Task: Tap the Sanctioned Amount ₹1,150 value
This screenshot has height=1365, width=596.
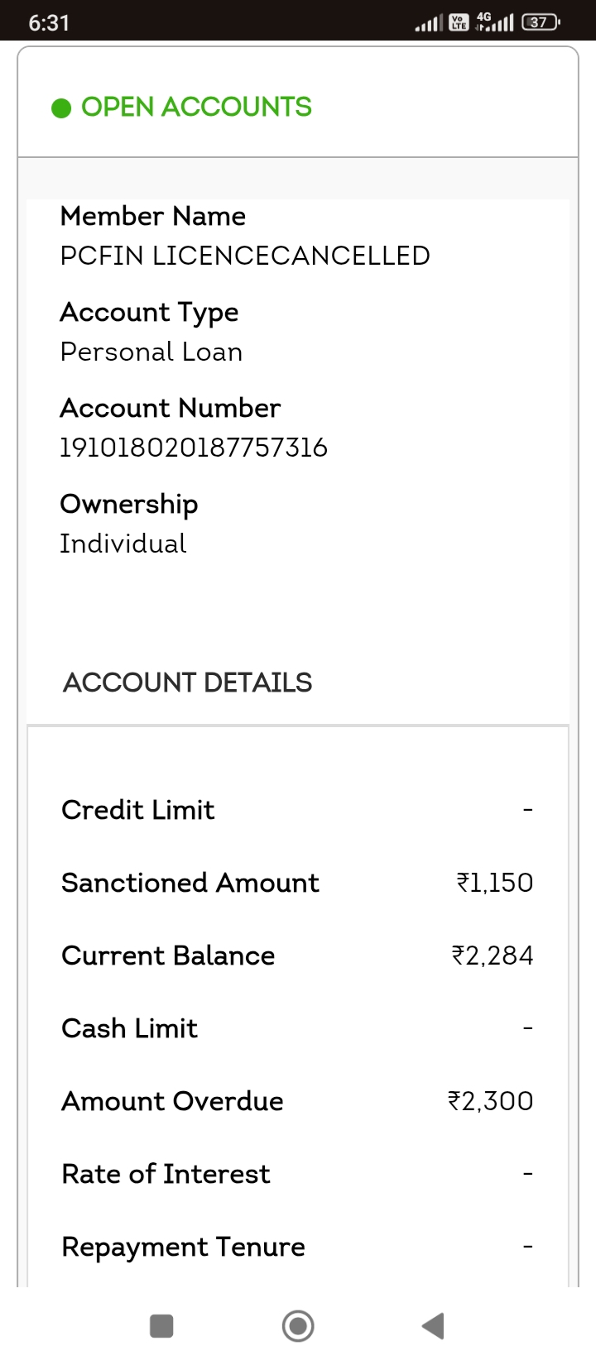Action: click(495, 883)
